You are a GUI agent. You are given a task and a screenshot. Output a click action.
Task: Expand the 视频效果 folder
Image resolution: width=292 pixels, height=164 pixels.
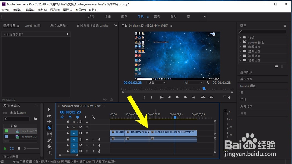[x=240, y=56]
